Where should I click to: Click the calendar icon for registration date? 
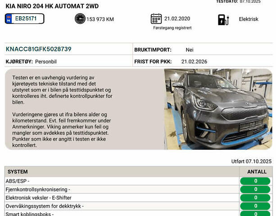click(x=156, y=19)
